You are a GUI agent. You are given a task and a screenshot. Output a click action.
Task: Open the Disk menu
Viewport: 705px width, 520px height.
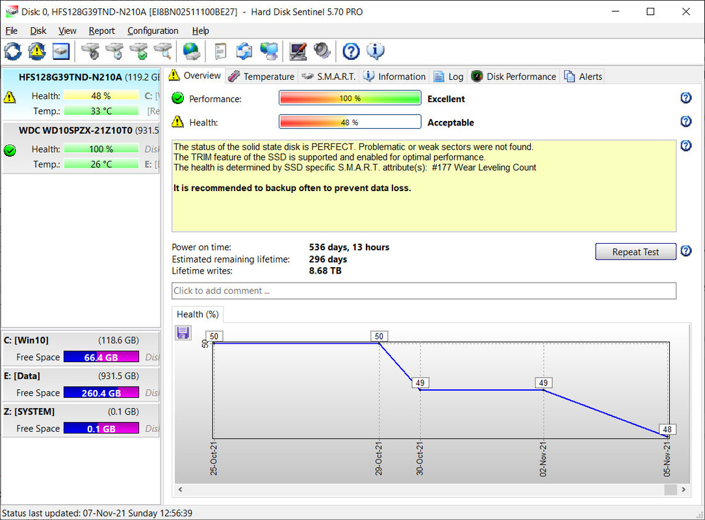pos(38,31)
